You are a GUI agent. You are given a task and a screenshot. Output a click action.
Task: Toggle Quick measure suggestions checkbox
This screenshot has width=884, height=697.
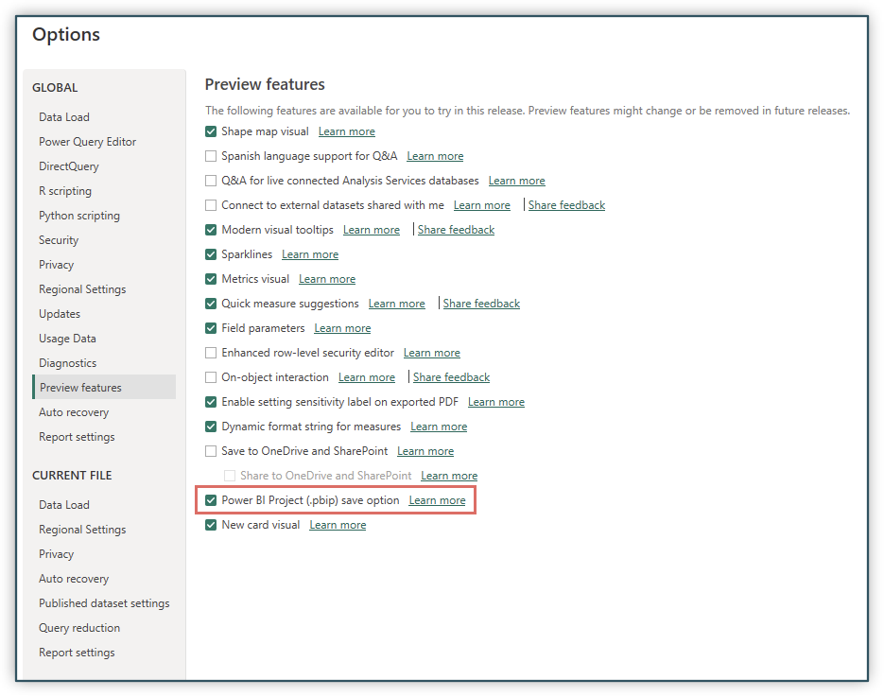click(211, 304)
